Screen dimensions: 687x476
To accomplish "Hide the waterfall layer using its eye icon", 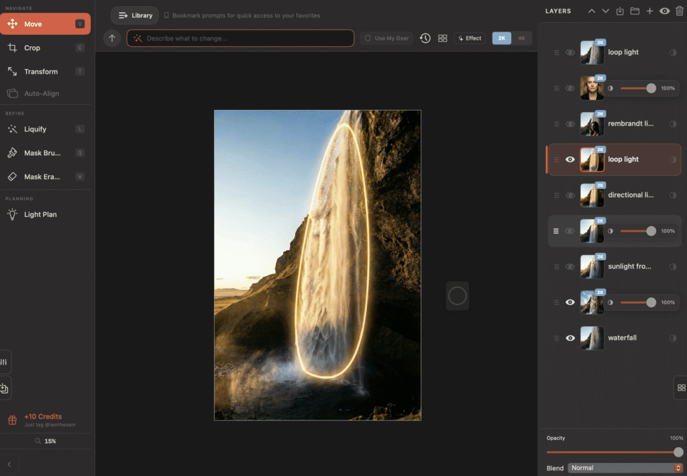I will (570, 338).
